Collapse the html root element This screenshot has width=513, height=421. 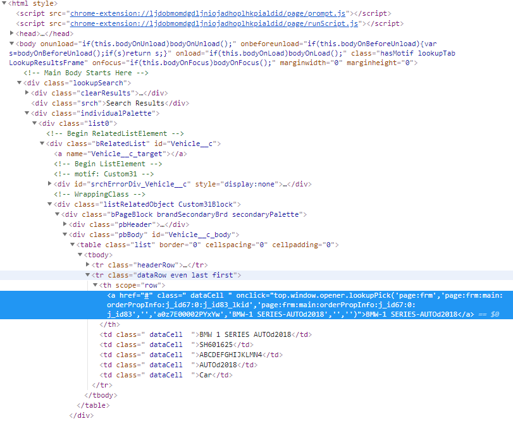[4, 3]
